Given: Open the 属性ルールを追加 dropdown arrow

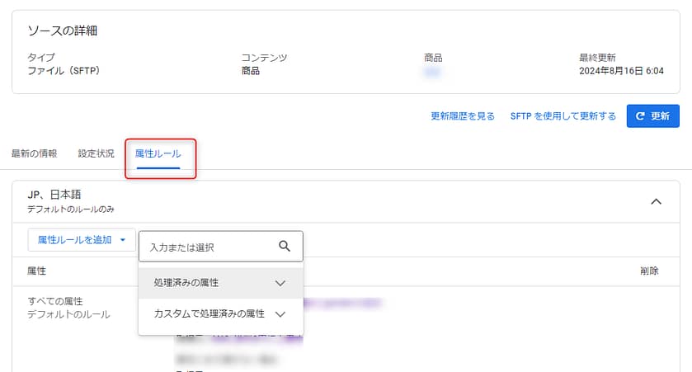Looking at the screenshot, I should [123, 240].
